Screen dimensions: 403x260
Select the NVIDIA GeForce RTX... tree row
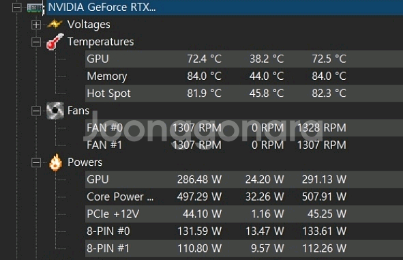pos(224,8)
